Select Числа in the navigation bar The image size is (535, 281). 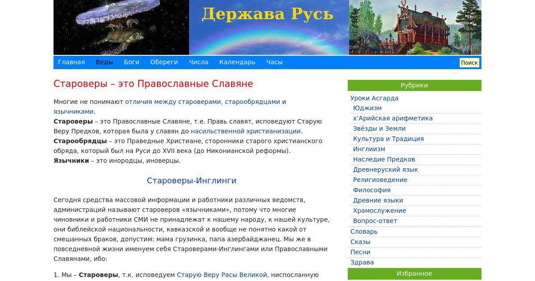coord(198,62)
